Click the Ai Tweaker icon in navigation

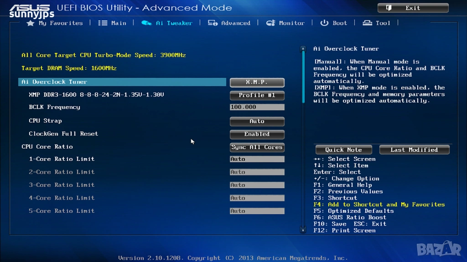coord(146,23)
